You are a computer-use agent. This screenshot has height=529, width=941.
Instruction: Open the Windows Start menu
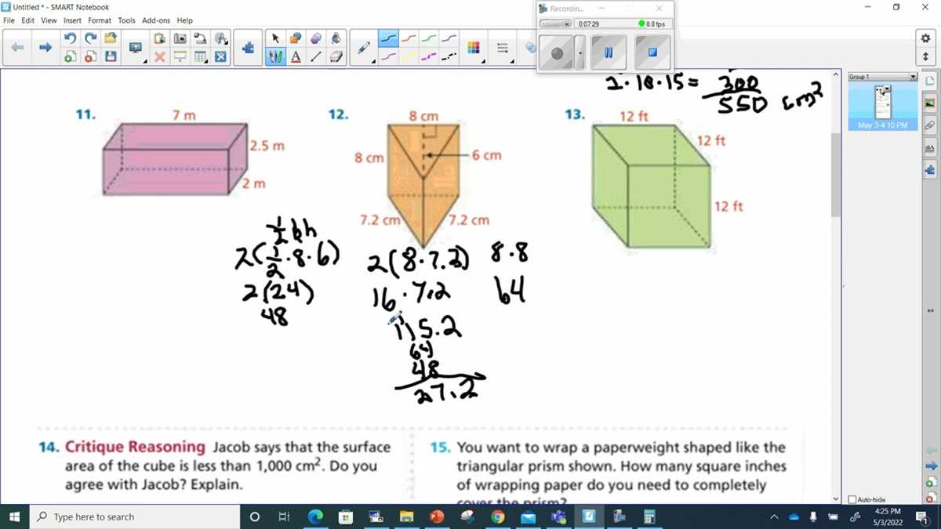pyautogui.click(x=15, y=516)
